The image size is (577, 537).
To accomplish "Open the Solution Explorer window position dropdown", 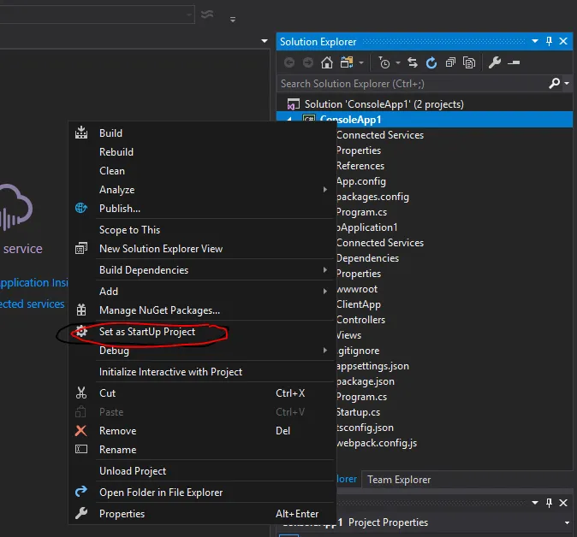I will 536,41.
